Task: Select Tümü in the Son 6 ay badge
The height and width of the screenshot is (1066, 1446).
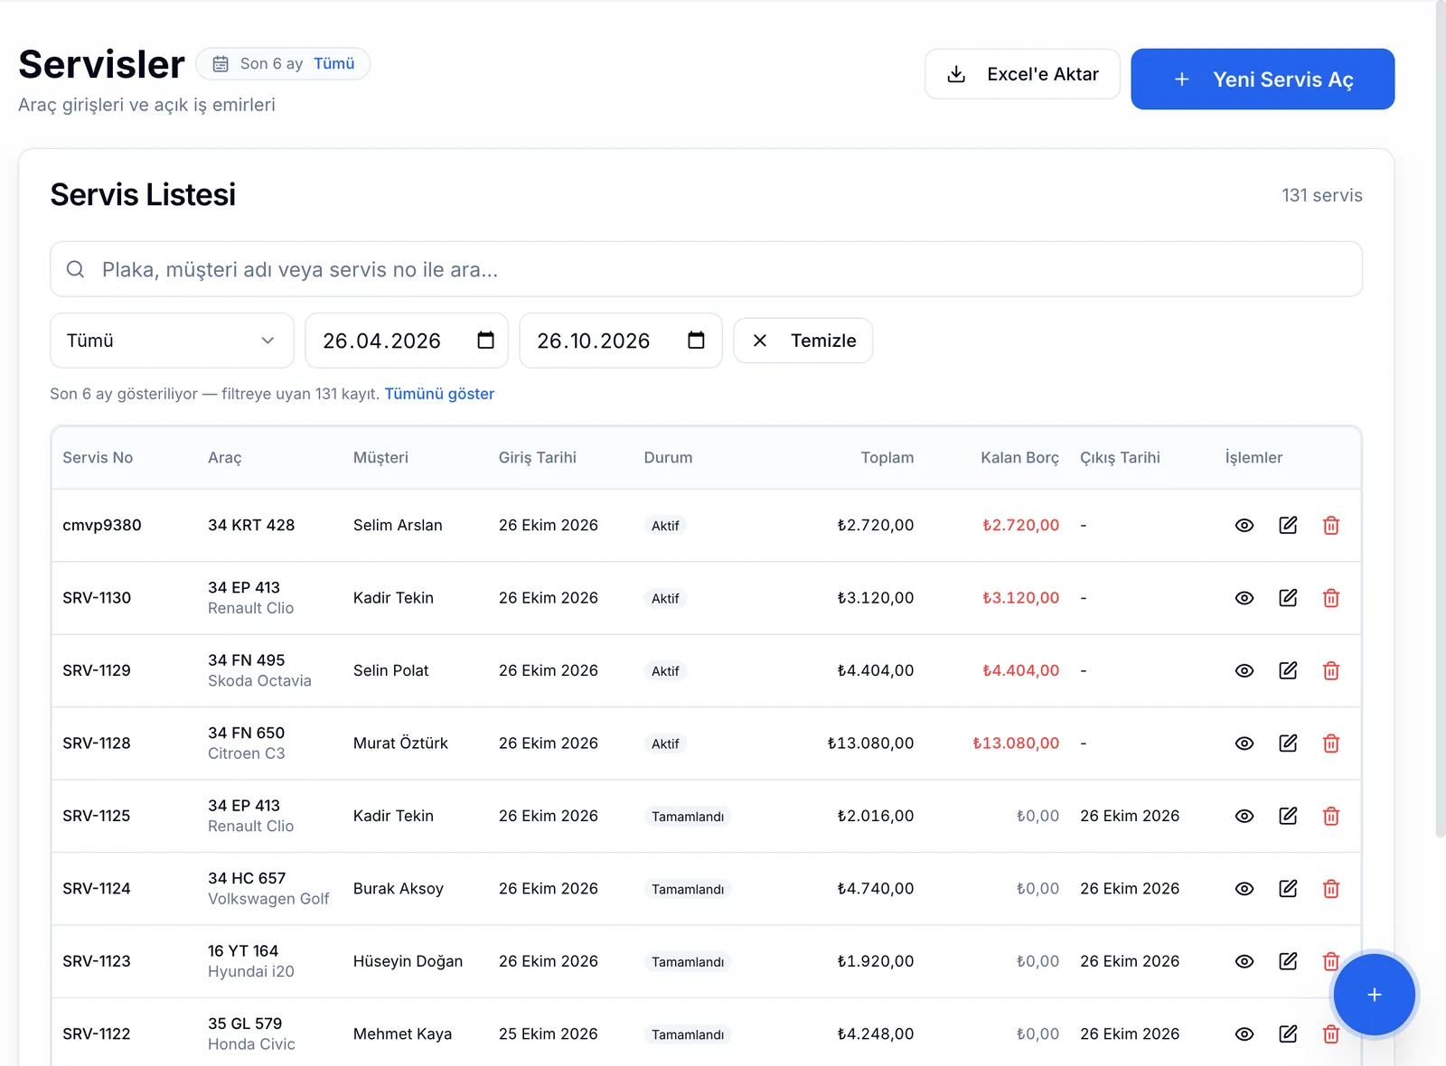Action: pyautogui.click(x=334, y=63)
